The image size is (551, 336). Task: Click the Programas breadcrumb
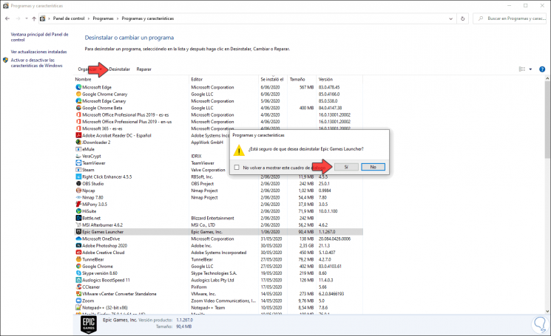pos(103,18)
